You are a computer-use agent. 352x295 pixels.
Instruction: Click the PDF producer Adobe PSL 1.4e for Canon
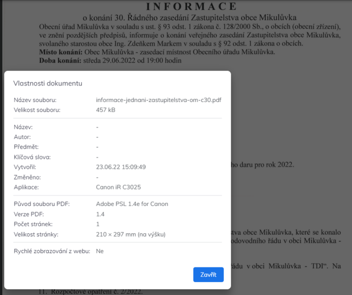pos(132,204)
